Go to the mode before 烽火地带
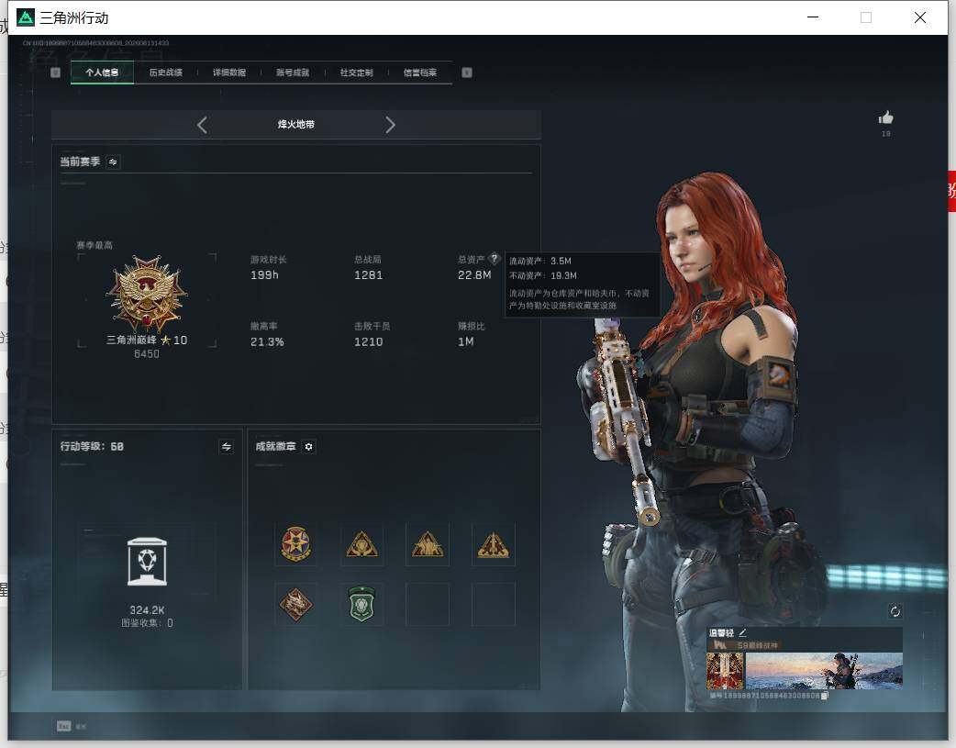The height and width of the screenshot is (748, 956). [203, 125]
